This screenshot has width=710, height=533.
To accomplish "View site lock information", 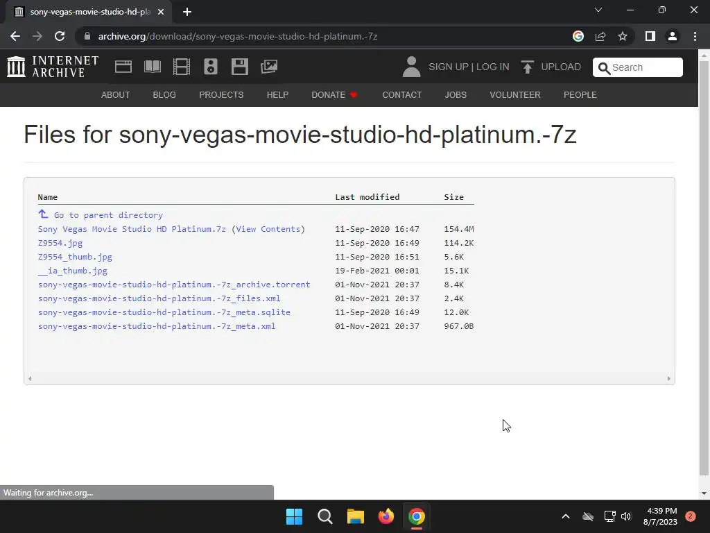I will click(87, 36).
